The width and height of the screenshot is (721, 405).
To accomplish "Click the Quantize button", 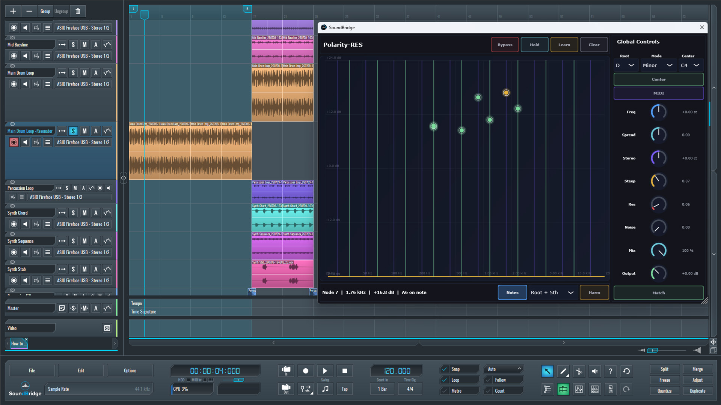I will pos(664,391).
